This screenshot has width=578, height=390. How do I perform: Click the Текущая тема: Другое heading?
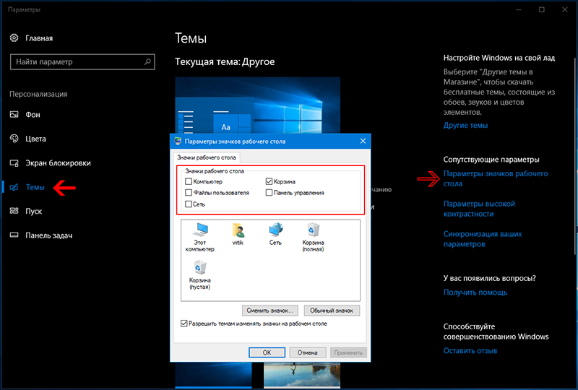point(225,61)
